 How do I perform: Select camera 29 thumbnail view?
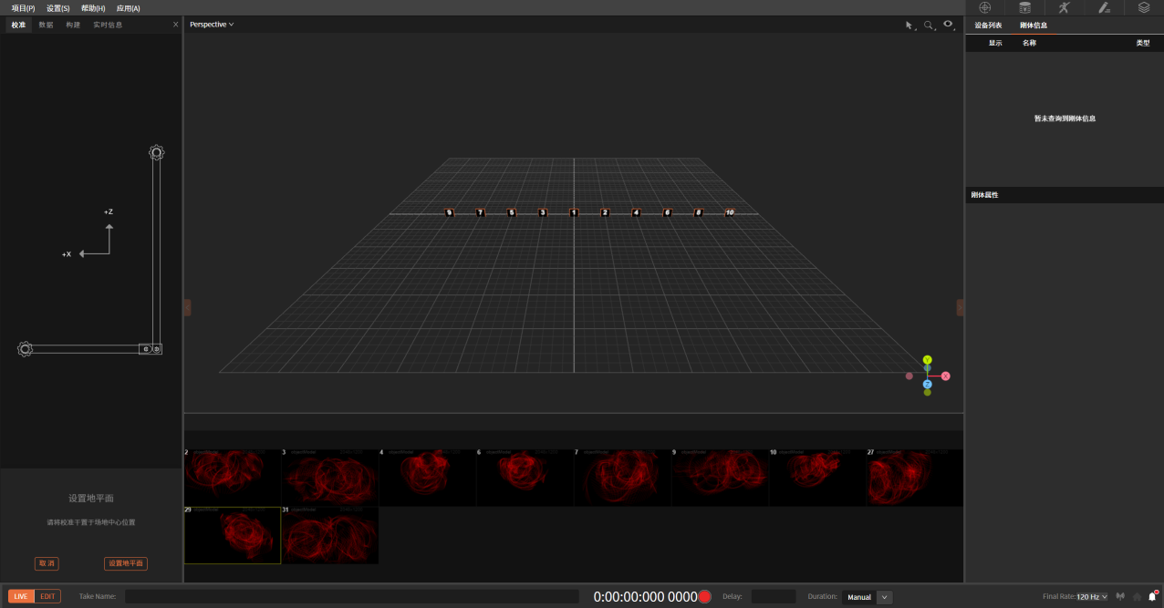pos(233,536)
